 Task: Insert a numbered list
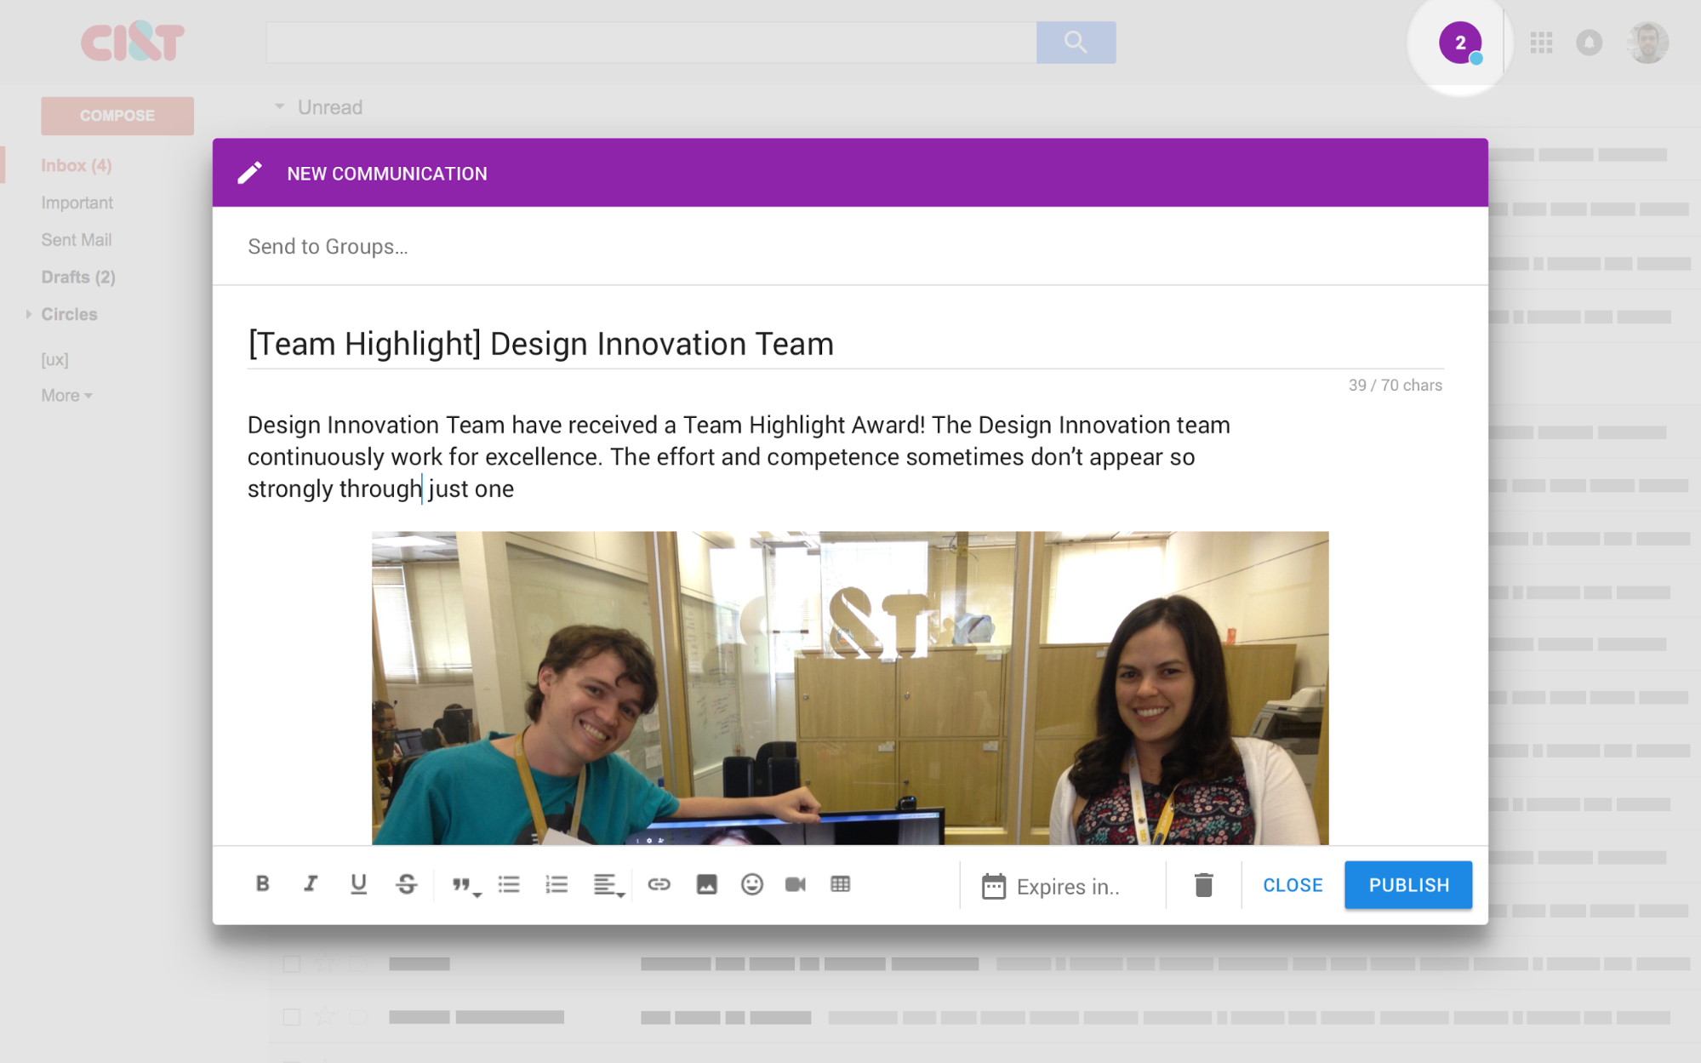click(x=557, y=884)
